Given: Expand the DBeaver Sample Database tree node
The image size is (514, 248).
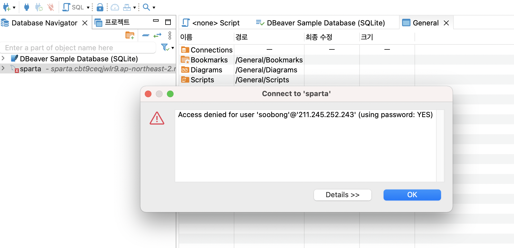Looking at the screenshot, I should (x=3, y=58).
